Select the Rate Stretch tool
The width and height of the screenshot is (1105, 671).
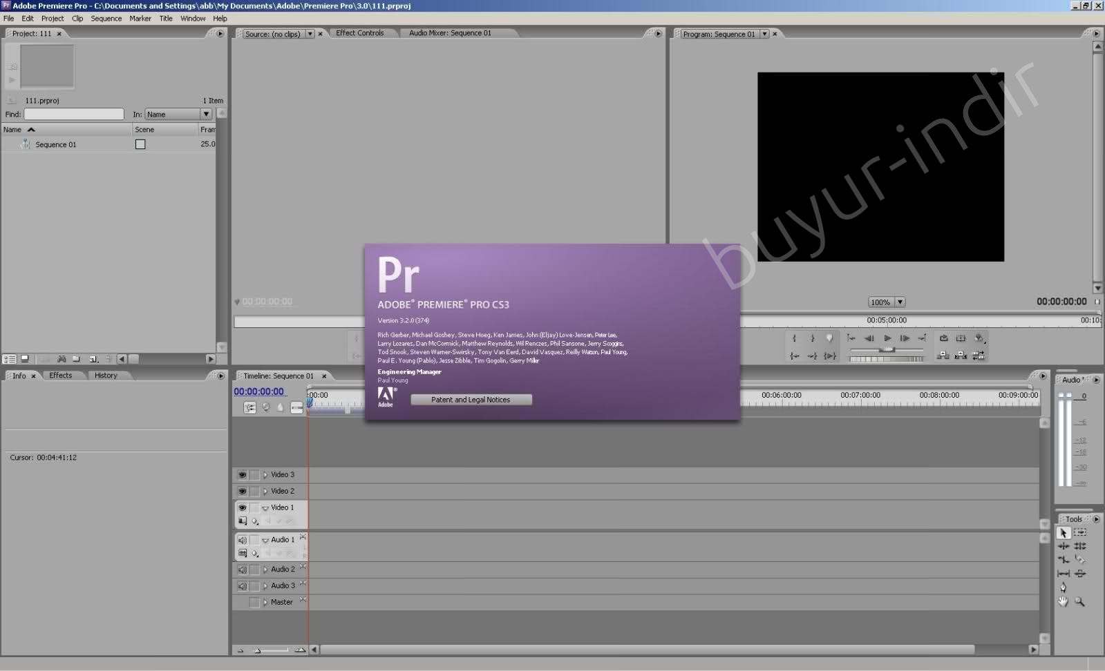click(1064, 560)
